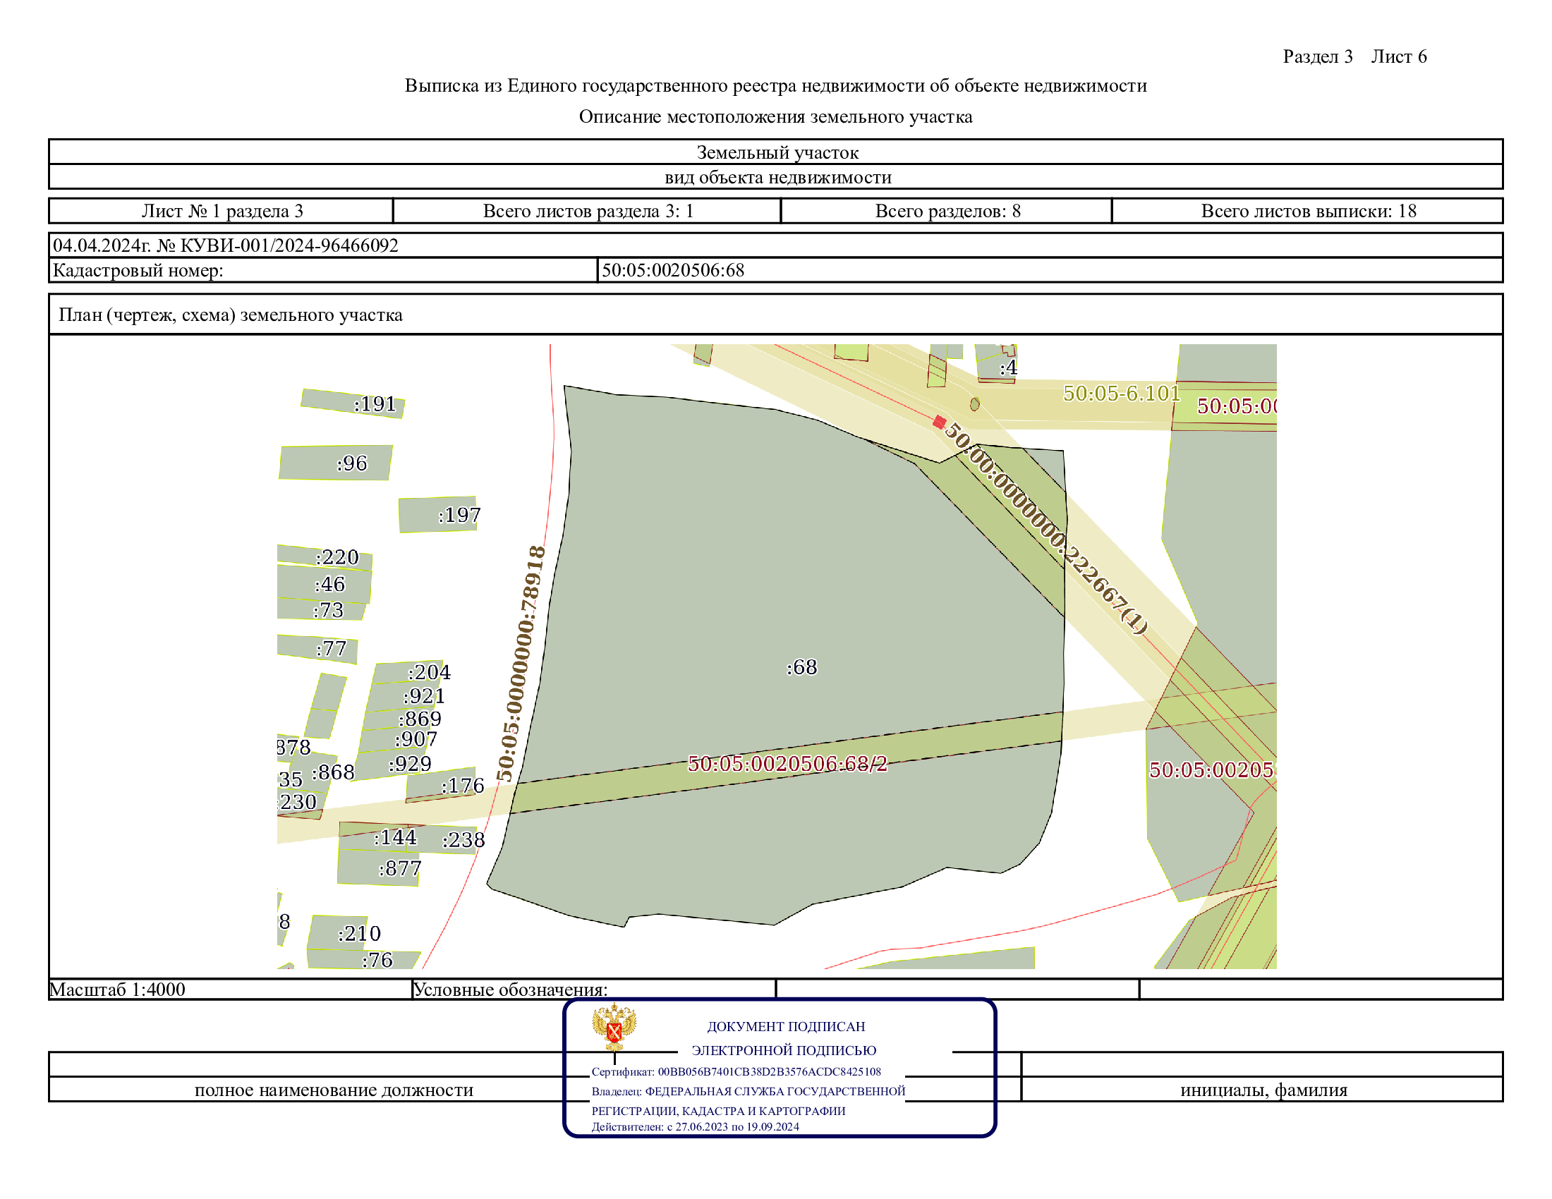
Task: Click parcel :96 on the plan
Action: tap(352, 463)
